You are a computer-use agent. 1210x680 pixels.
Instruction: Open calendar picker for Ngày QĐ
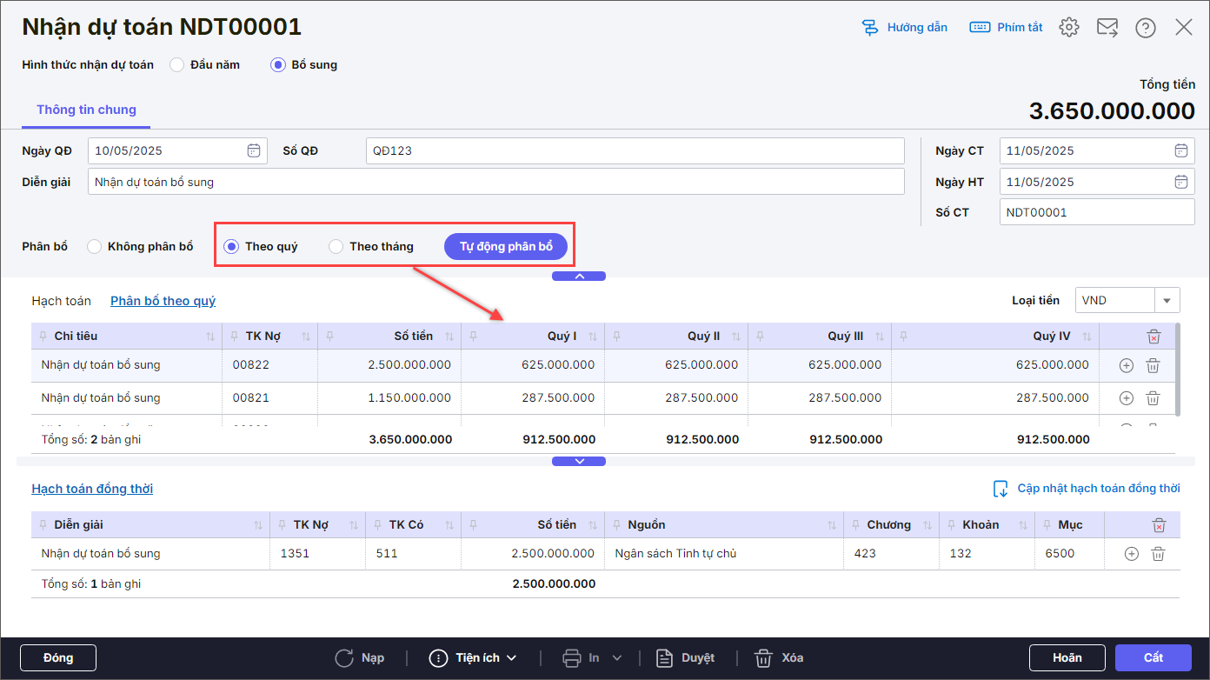click(253, 150)
